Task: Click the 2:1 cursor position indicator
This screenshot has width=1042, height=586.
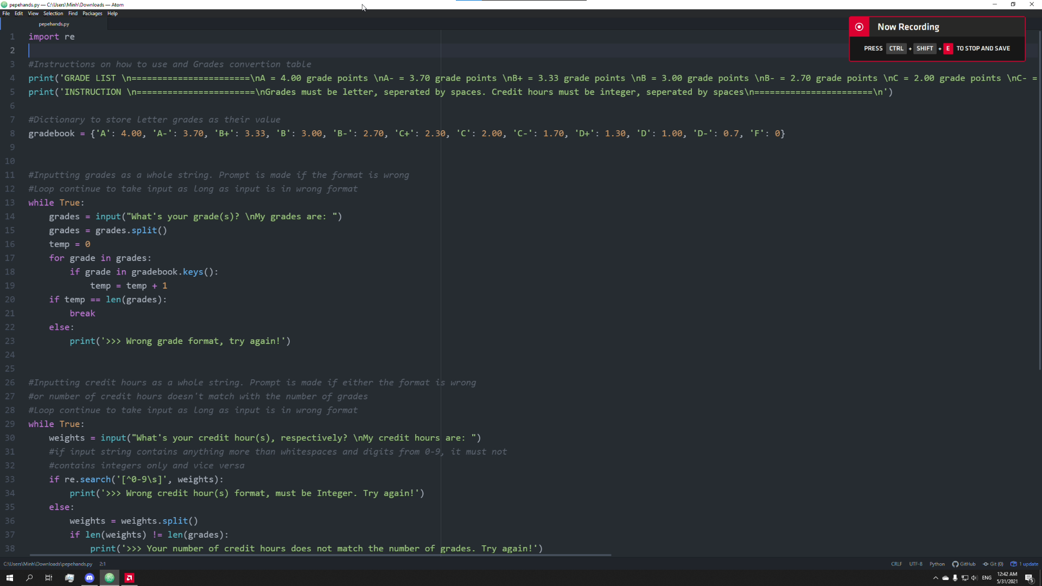Action: 103,564
